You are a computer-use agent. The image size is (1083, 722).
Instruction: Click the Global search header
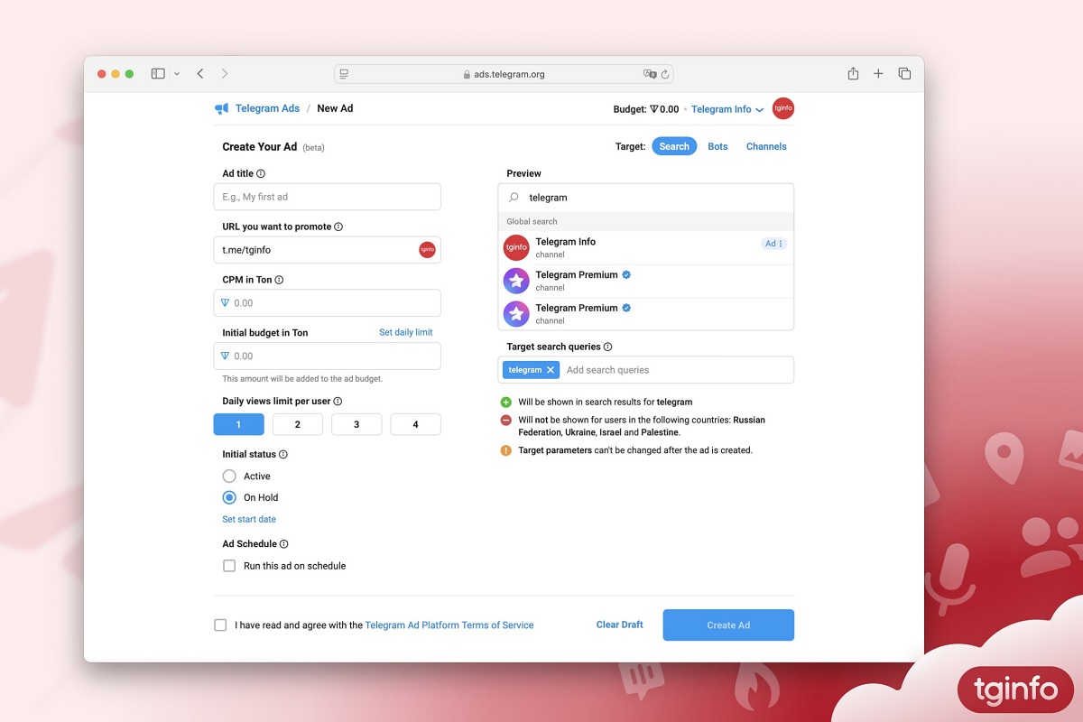(x=646, y=221)
